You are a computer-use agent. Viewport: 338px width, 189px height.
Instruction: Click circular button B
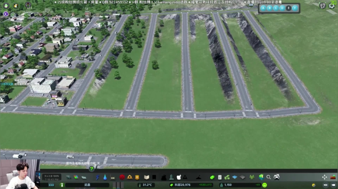(269, 8)
